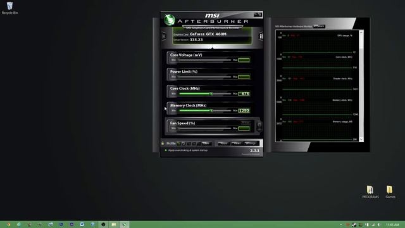
Task: Toggle Apply overclocking at system startup
Action: [x=186, y=150]
